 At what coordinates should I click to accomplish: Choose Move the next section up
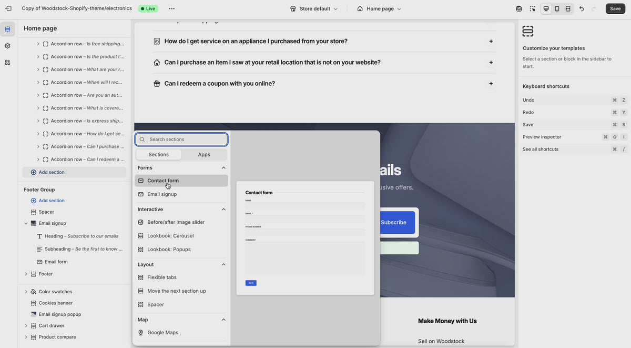point(181,291)
